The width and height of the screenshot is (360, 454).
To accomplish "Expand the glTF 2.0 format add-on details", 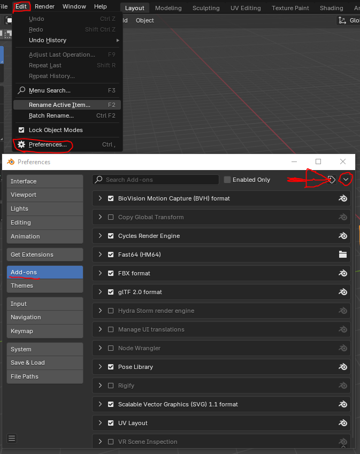I will pos(100,292).
